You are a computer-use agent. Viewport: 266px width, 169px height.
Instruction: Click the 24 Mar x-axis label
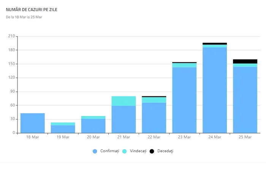point(215,137)
